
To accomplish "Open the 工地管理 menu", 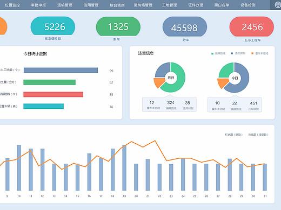I will [x=169, y=5].
